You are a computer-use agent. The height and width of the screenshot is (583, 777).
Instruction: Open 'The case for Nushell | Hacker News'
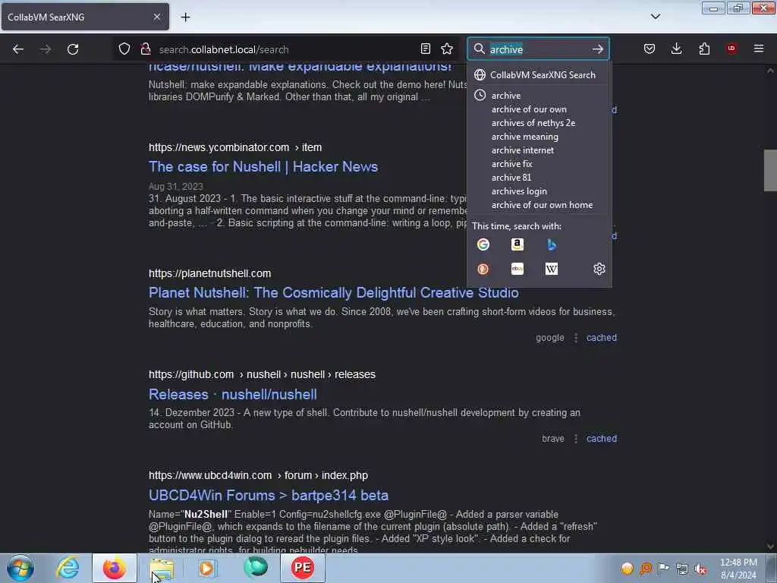coord(263,166)
